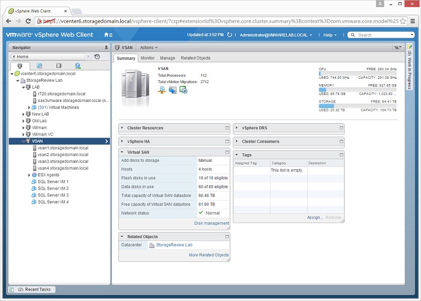Screen dimensions: 421x301
Task: Pin the Navigator panel
Action: point(106,48)
